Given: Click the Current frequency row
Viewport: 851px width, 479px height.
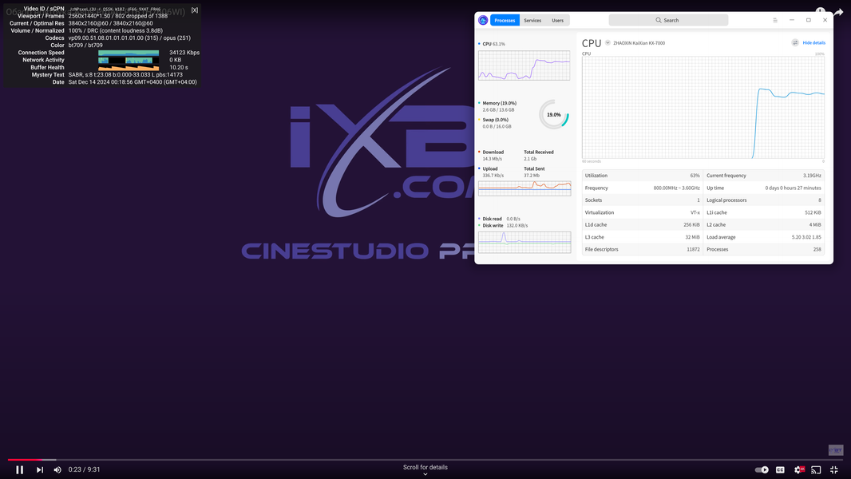Looking at the screenshot, I should 764,176.
